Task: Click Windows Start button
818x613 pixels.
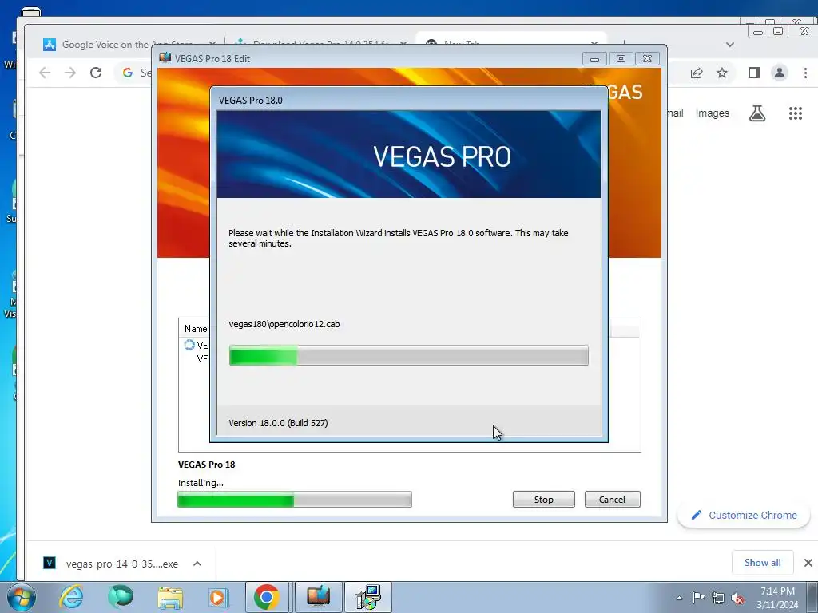Action: (21, 597)
